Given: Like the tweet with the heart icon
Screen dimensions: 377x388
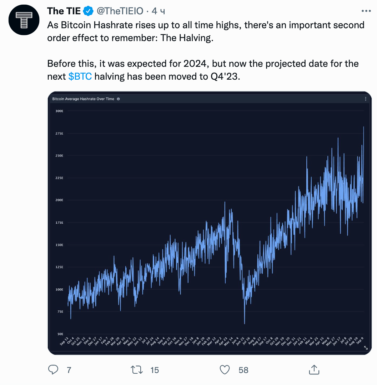Looking at the screenshot, I should click(225, 370).
